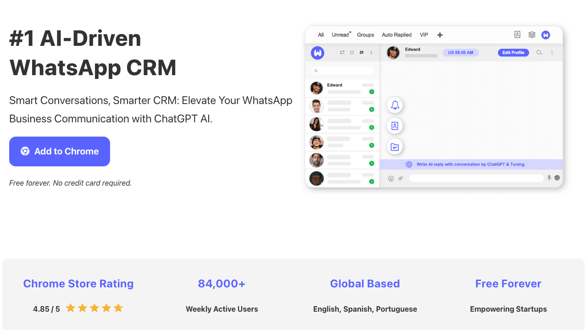Click the Add to Chrome button
587x330 pixels.
(x=60, y=151)
